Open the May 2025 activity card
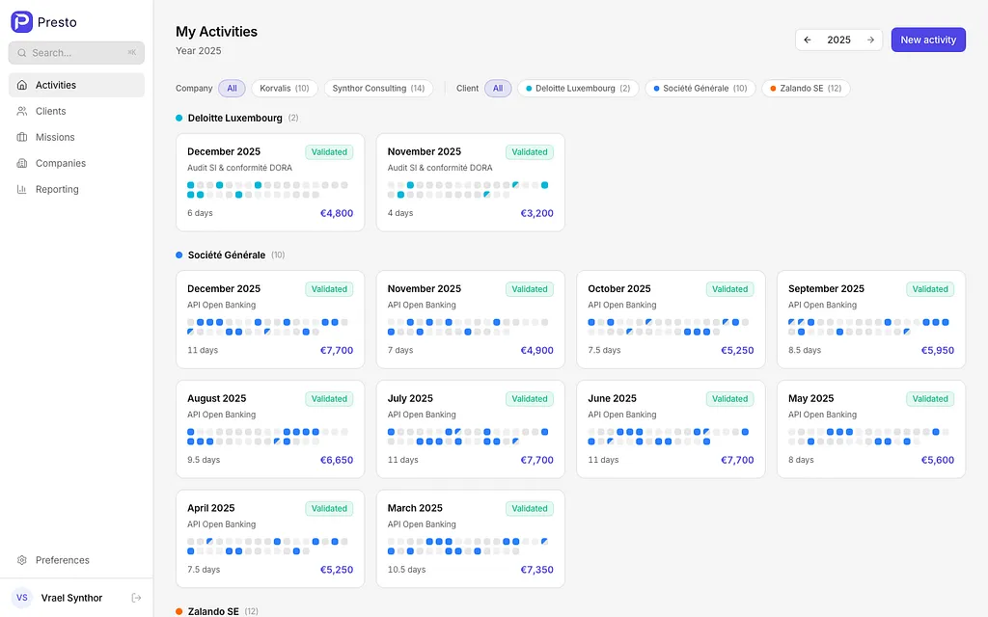This screenshot has height=617, width=988. click(x=871, y=429)
